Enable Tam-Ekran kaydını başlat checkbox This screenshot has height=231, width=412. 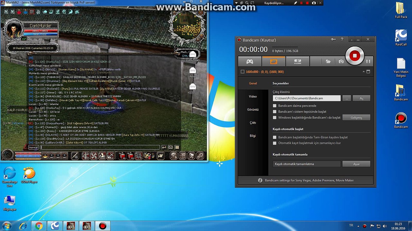point(275,137)
